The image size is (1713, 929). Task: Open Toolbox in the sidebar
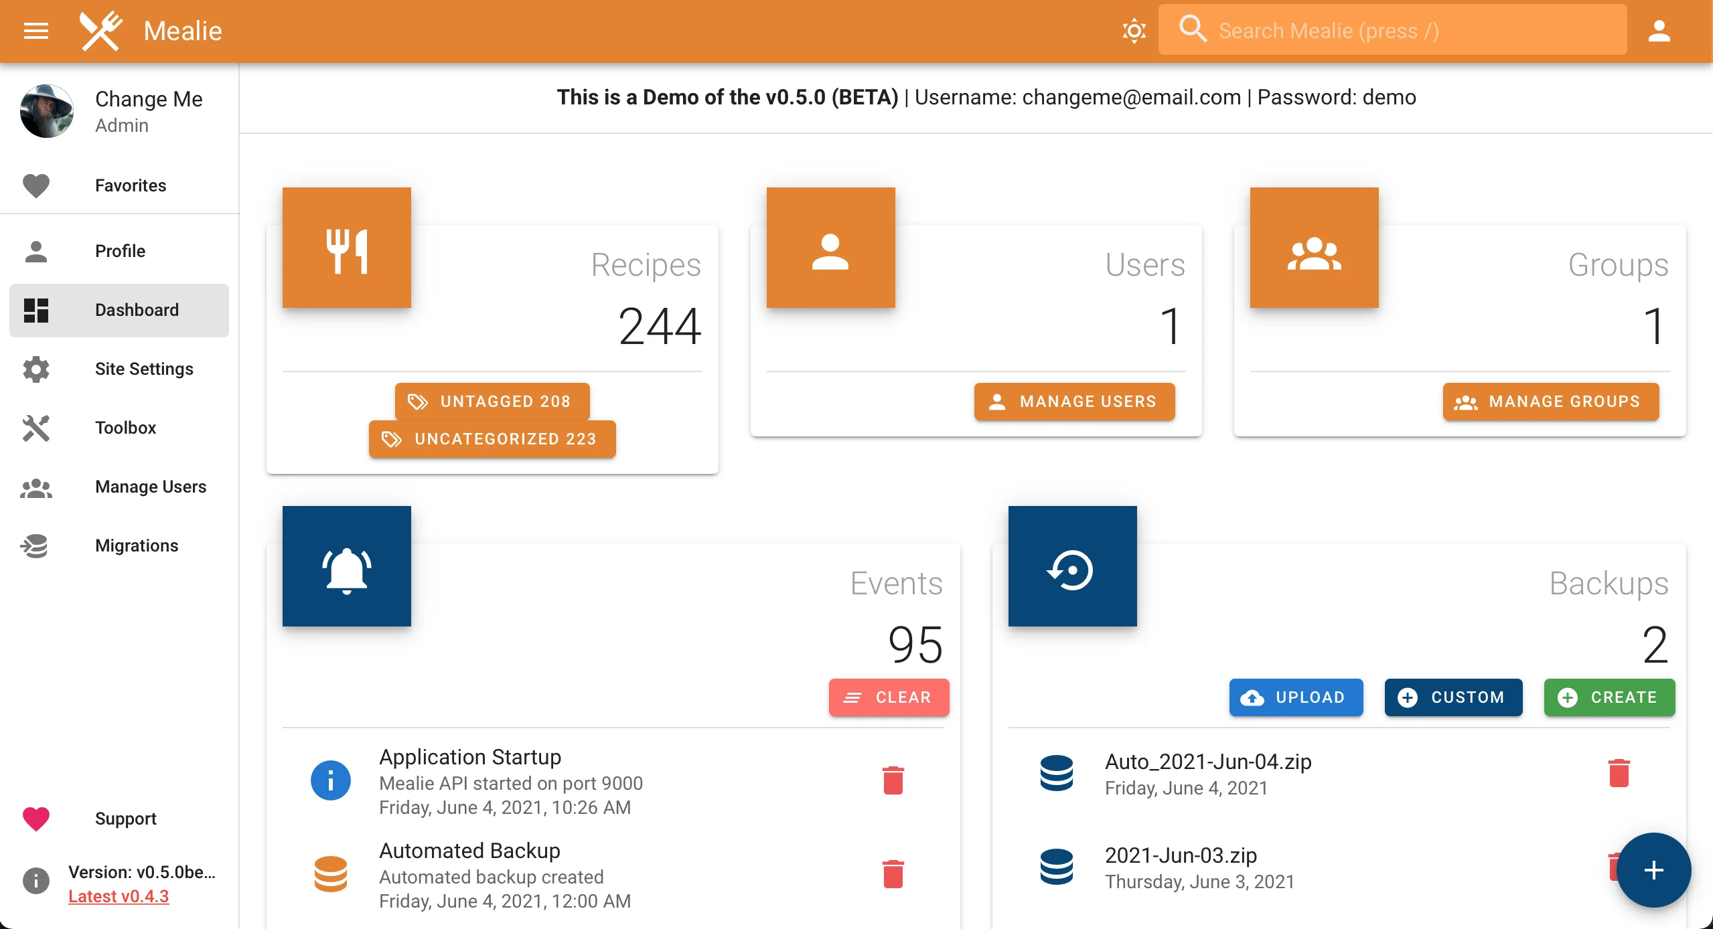119,428
